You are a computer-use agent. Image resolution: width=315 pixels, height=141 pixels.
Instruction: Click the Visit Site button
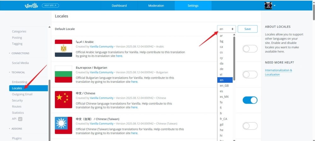(50, 6)
